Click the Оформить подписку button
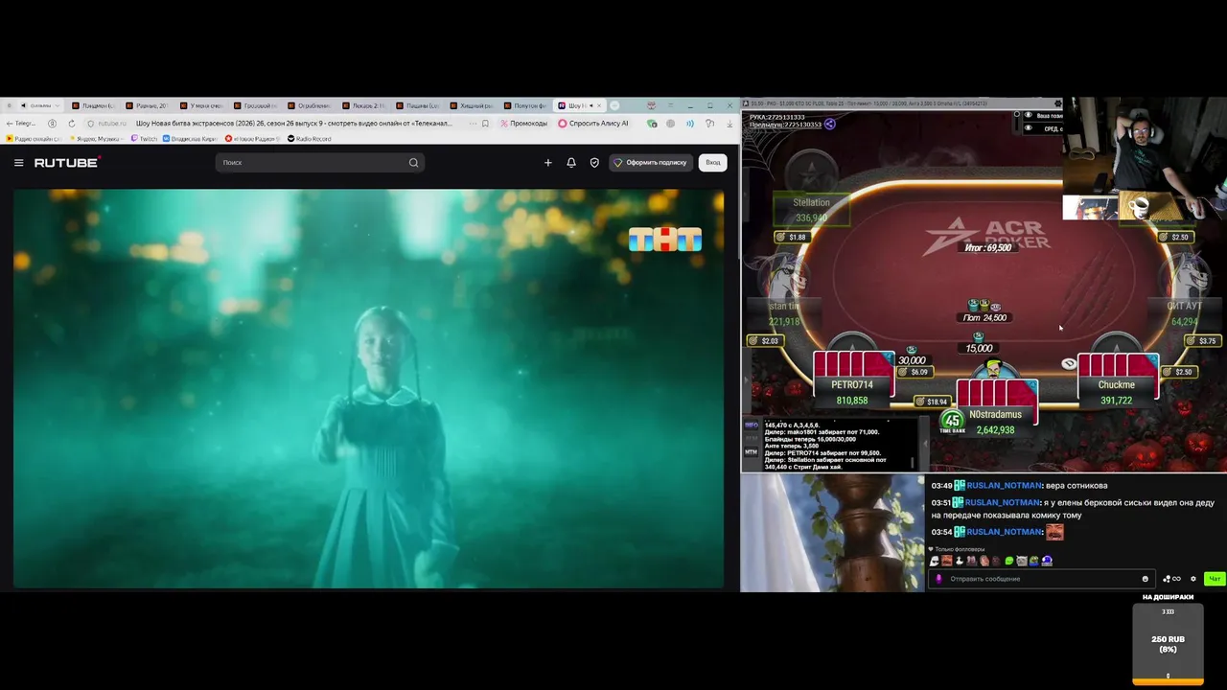The height and width of the screenshot is (690, 1227). click(x=650, y=163)
